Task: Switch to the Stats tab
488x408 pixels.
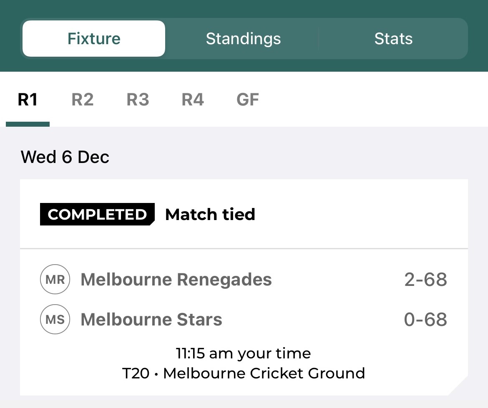Action: [x=393, y=38]
